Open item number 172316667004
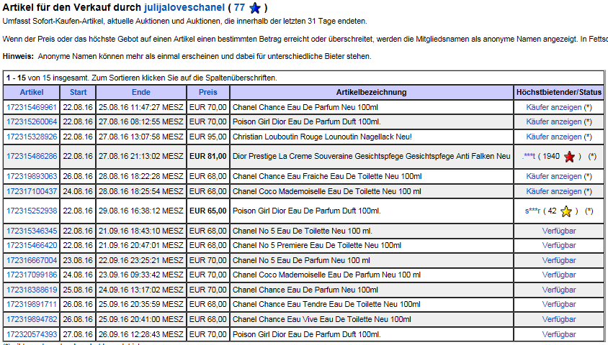Screen dimensions: 608x345 [x=32, y=260]
